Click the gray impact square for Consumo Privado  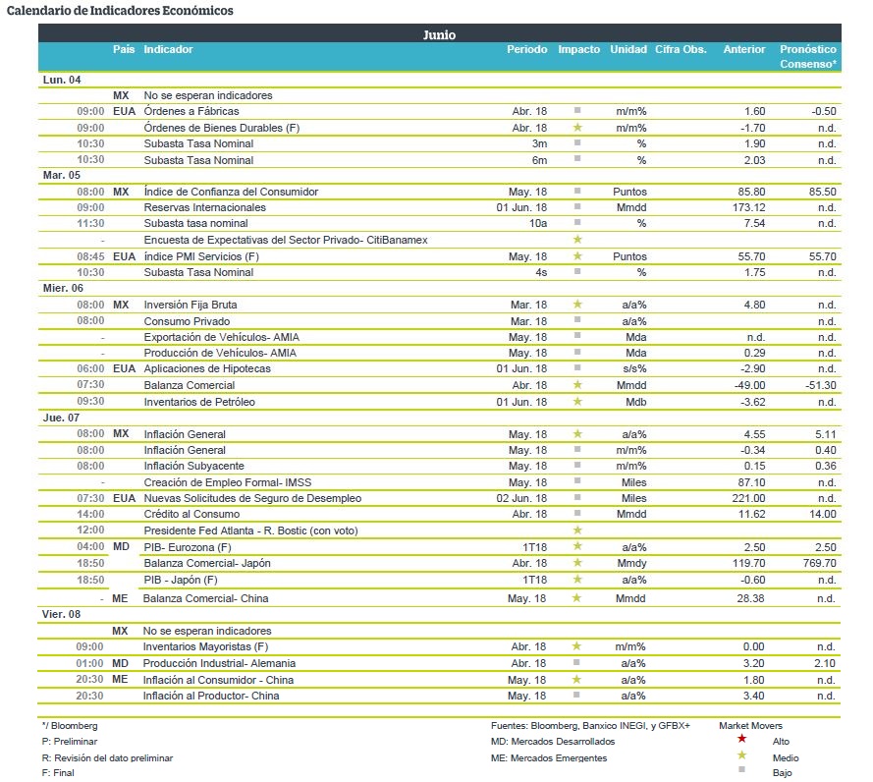[x=577, y=319]
